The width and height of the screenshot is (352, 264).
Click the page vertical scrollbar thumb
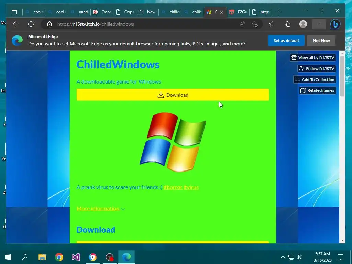(342, 76)
